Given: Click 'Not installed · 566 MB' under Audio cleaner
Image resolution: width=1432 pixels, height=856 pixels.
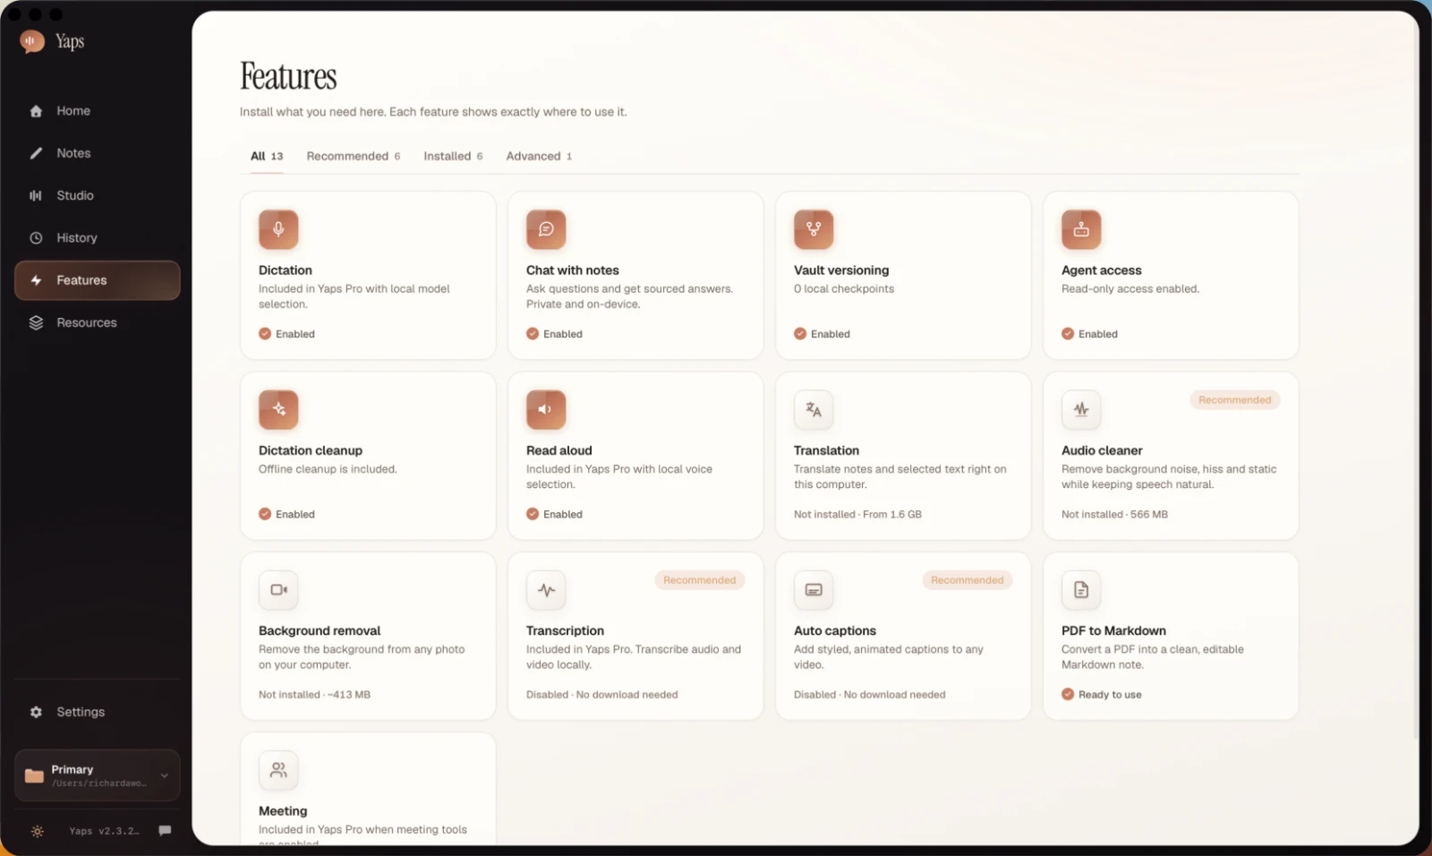Looking at the screenshot, I should point(1114,514).
